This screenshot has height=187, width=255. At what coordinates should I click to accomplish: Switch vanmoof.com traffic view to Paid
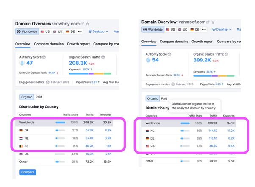pos(164,98)
